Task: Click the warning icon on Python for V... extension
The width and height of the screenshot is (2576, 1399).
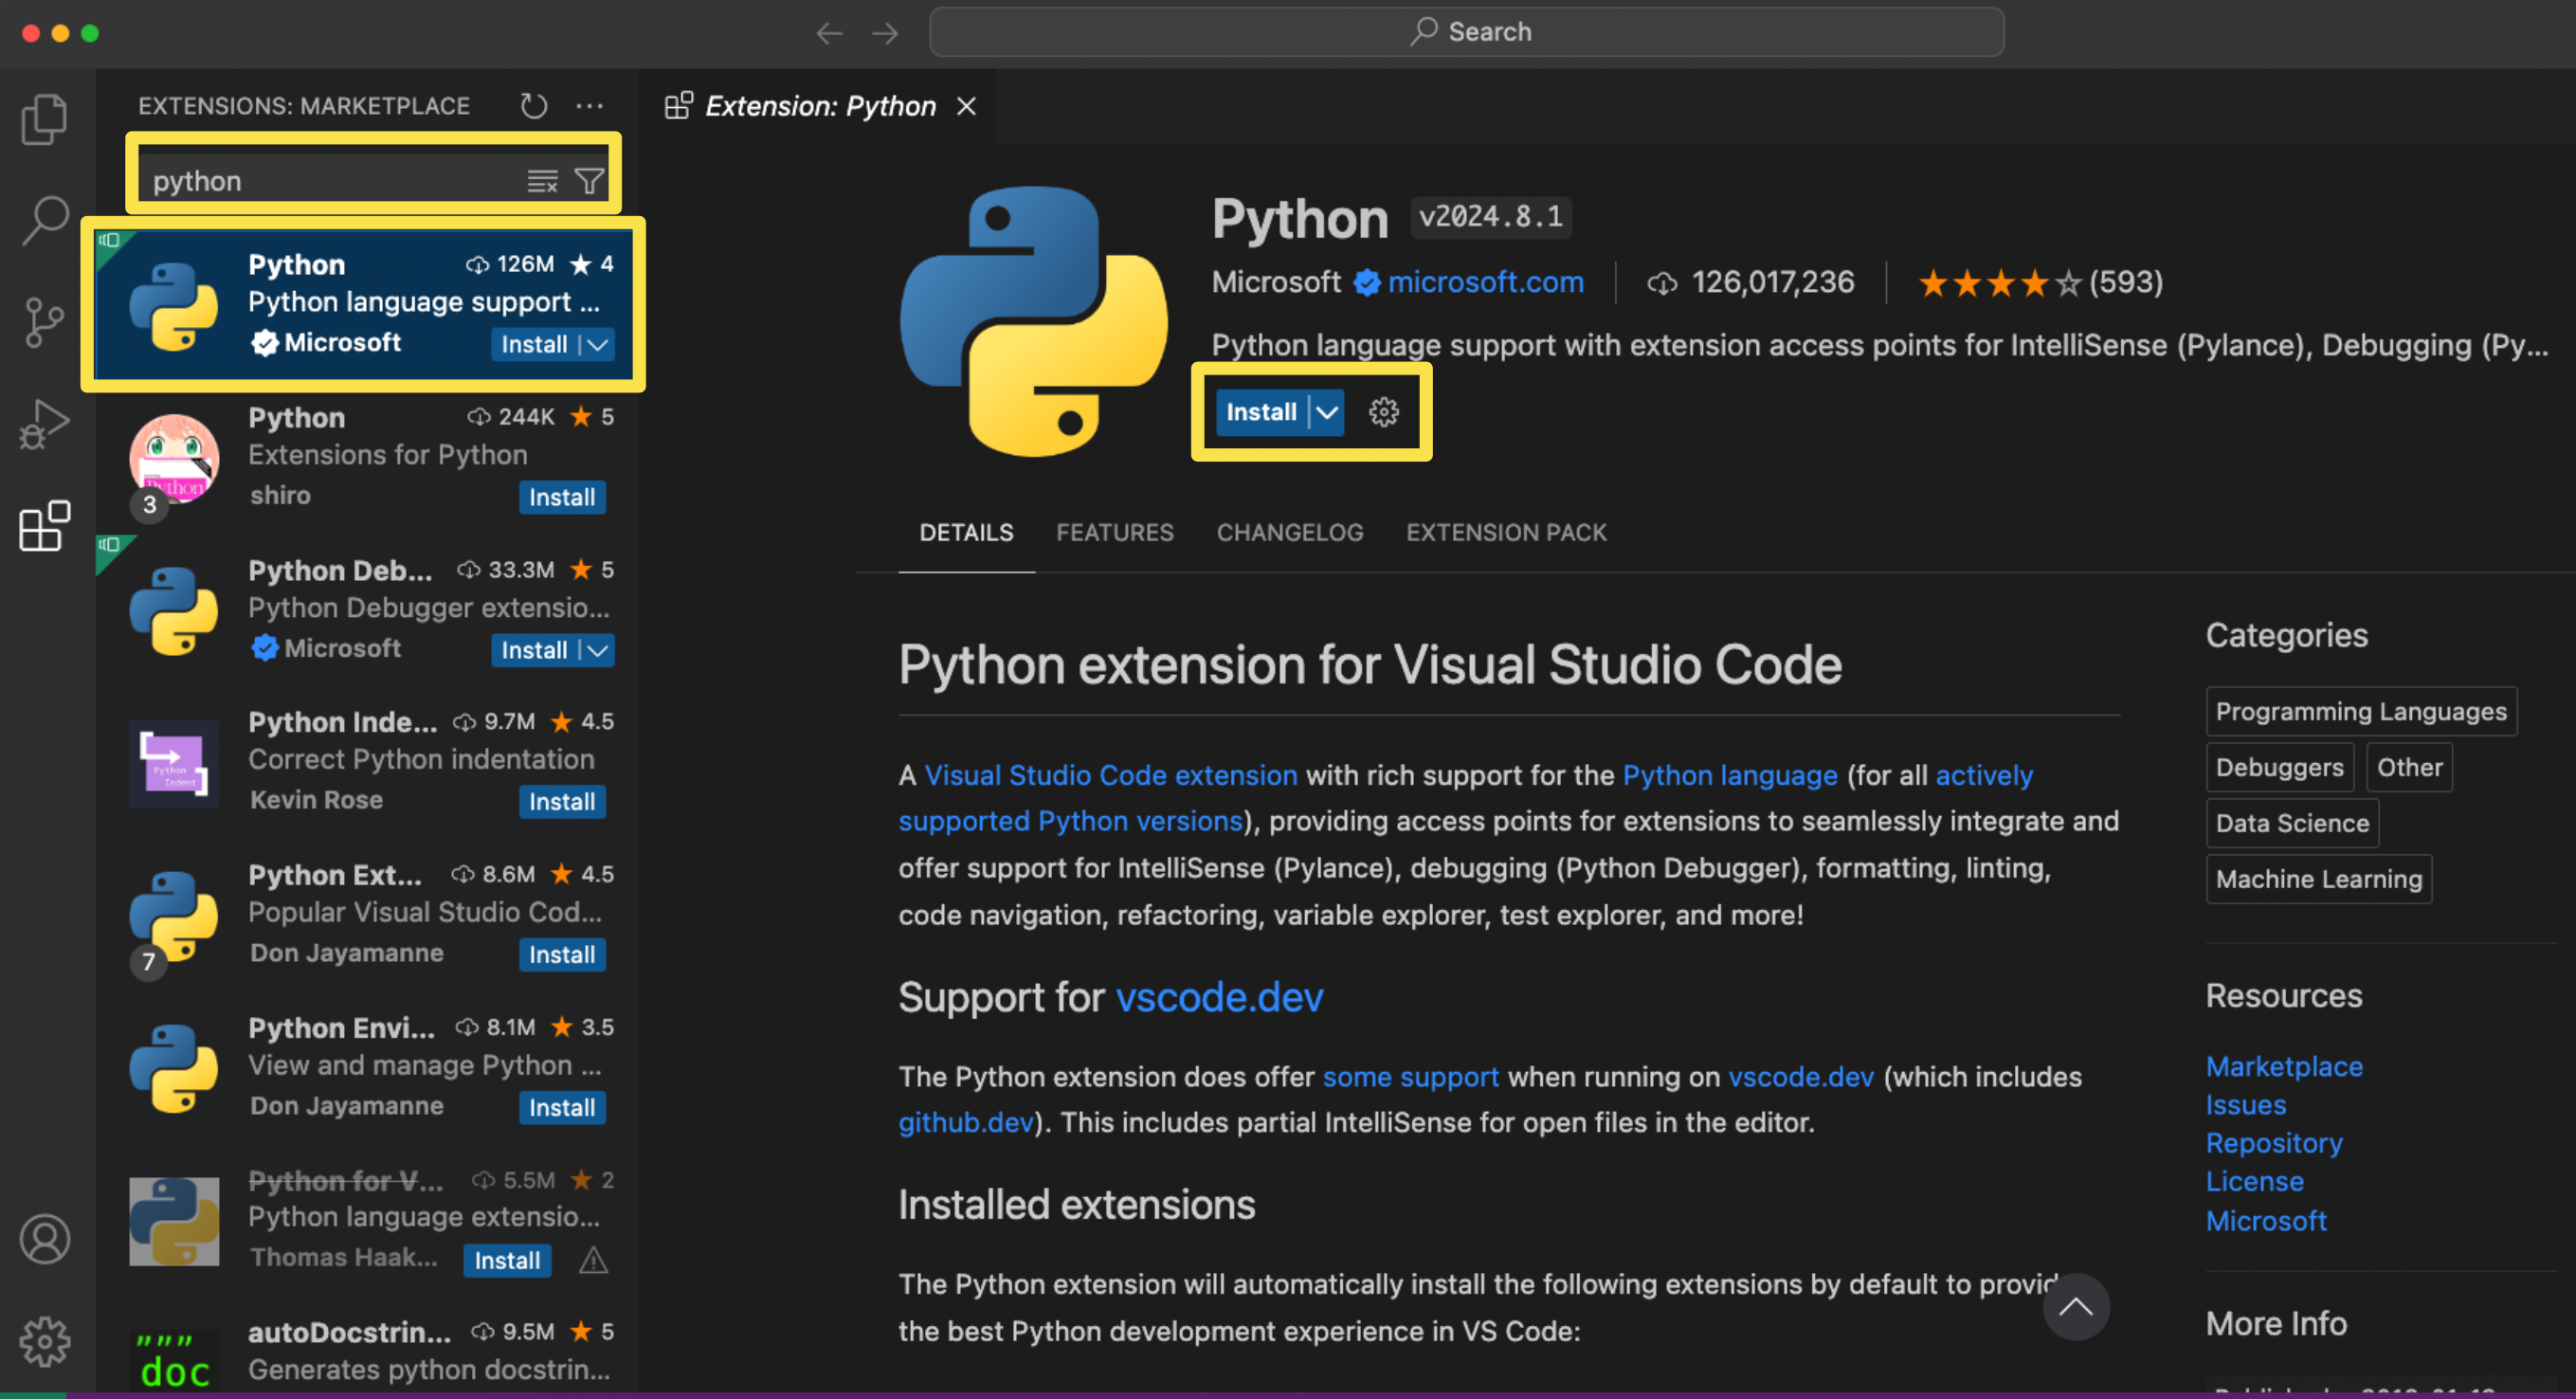Action: (x=594, y=1260)
